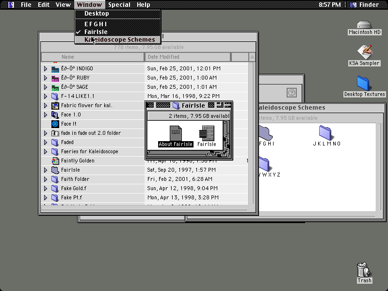Select the Faeries for Kaleidoscope folder icon
This screenshot has width=388, height=291.
coord(55,151)
